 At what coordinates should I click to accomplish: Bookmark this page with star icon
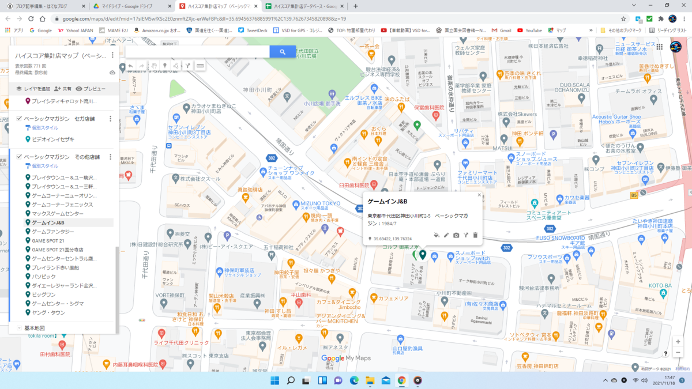point(623,18)
